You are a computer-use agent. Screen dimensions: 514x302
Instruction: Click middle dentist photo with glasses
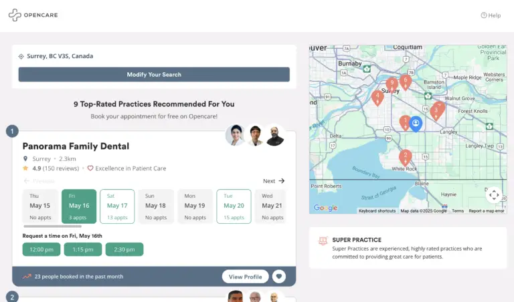coord(256,135)
